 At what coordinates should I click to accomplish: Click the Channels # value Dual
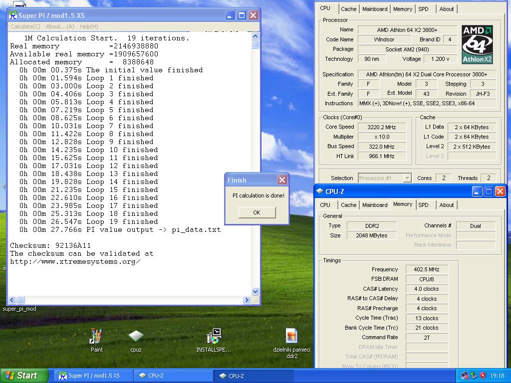coord(476,226)
